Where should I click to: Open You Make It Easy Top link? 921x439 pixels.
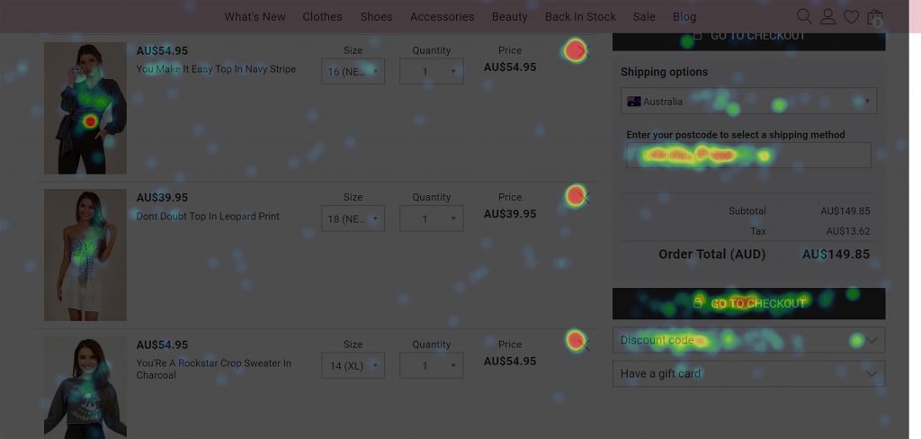pyautogui.click(x=216, y=68)
